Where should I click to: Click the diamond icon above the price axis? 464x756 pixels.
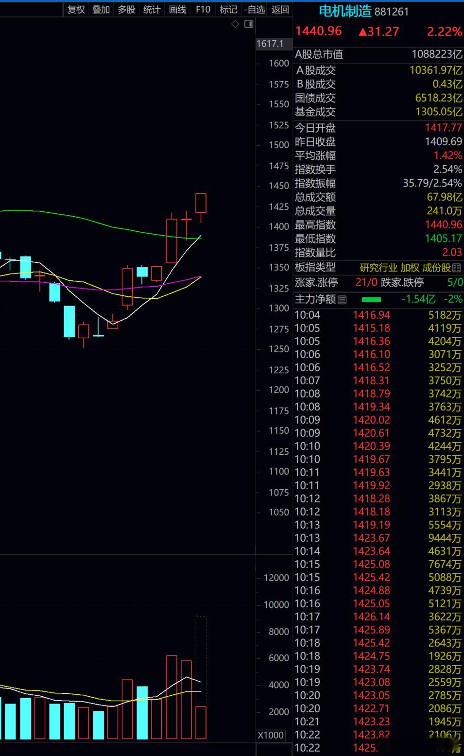coord(235,24)
